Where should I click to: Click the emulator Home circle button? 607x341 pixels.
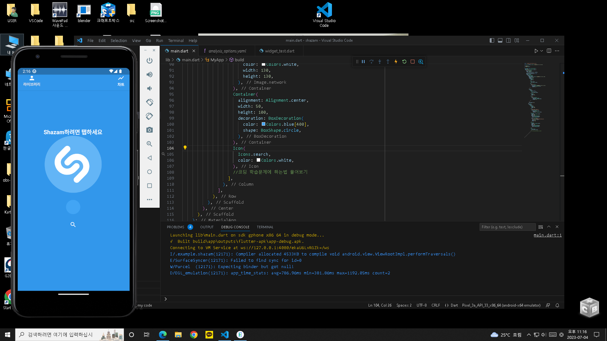click(150, 172)
